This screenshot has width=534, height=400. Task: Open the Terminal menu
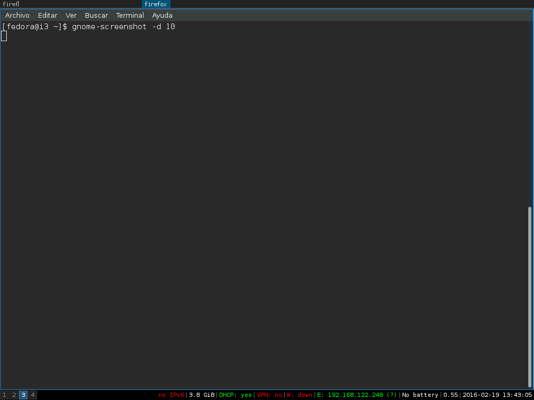coord(130,16)
